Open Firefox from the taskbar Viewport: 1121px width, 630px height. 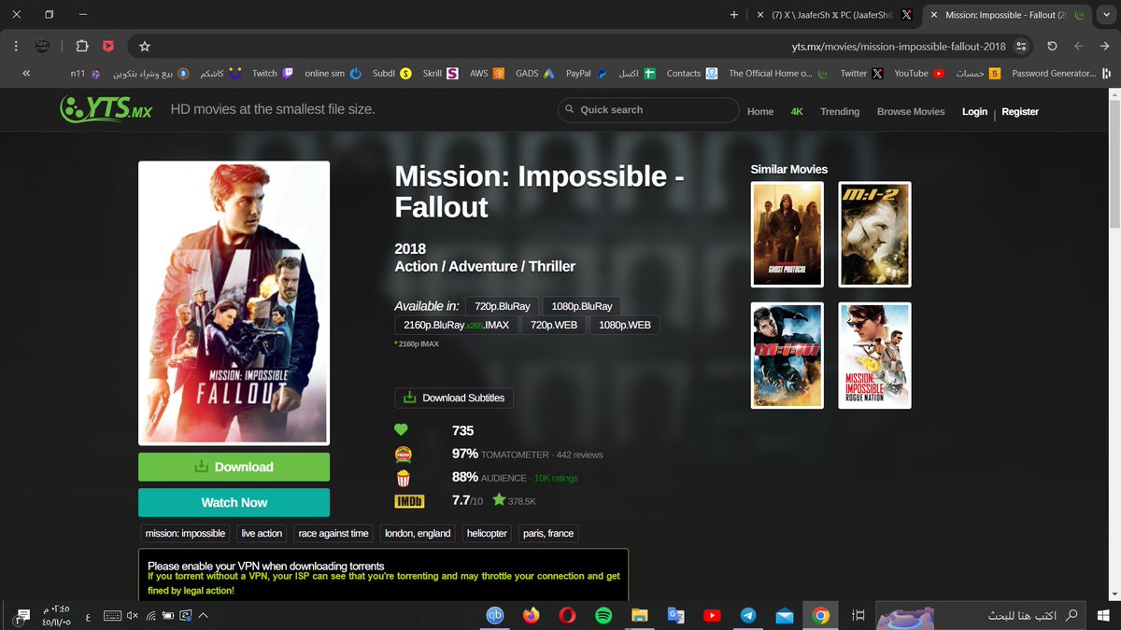click(532, 615)
